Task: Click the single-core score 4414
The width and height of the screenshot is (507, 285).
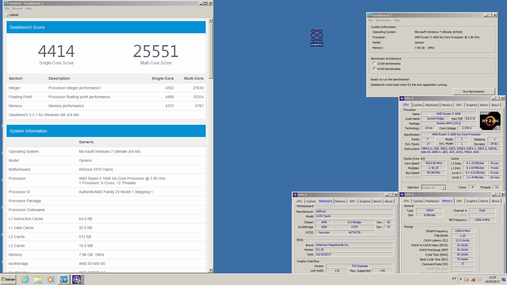Action: [56, 51]
